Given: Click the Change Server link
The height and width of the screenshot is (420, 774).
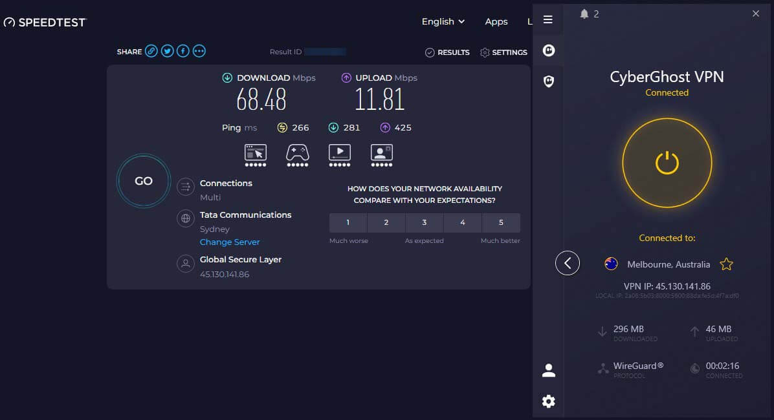Looking at the screenshot, I should (x=230, y=242).
